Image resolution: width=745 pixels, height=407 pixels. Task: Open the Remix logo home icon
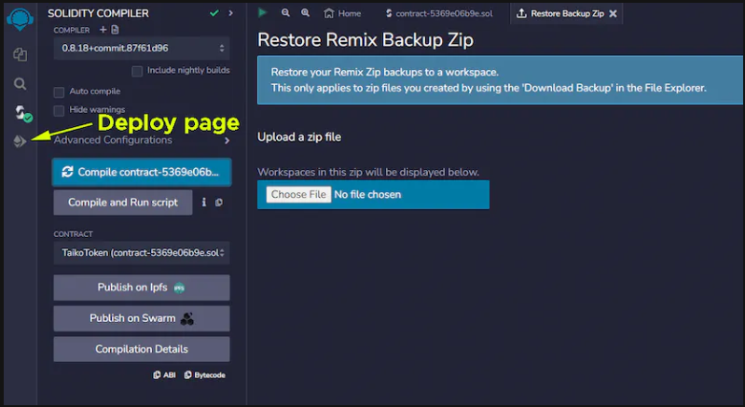20,20
